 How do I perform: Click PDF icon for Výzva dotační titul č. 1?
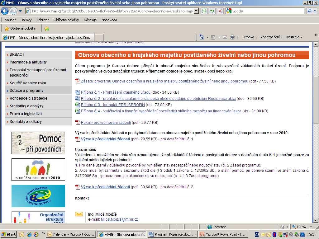[x=78, y=139]
